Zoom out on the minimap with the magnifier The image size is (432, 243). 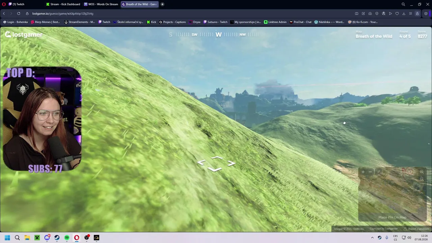pyautogui.click(x=422, y=179)
